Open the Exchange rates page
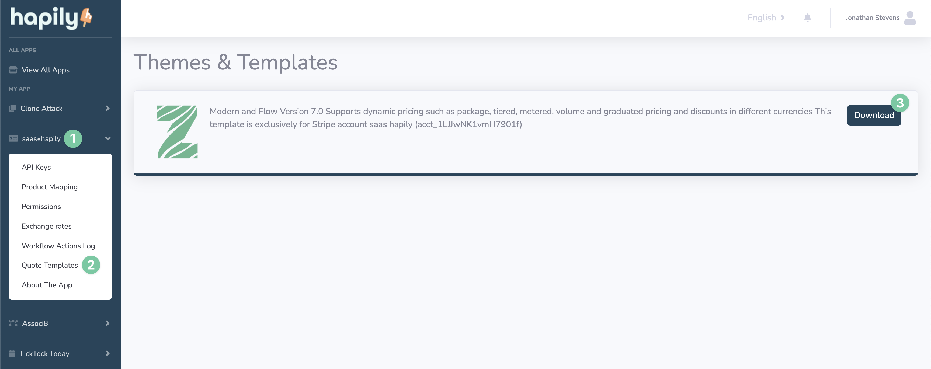Viewport: 931px width, 369px height. (x=46, y=226)
